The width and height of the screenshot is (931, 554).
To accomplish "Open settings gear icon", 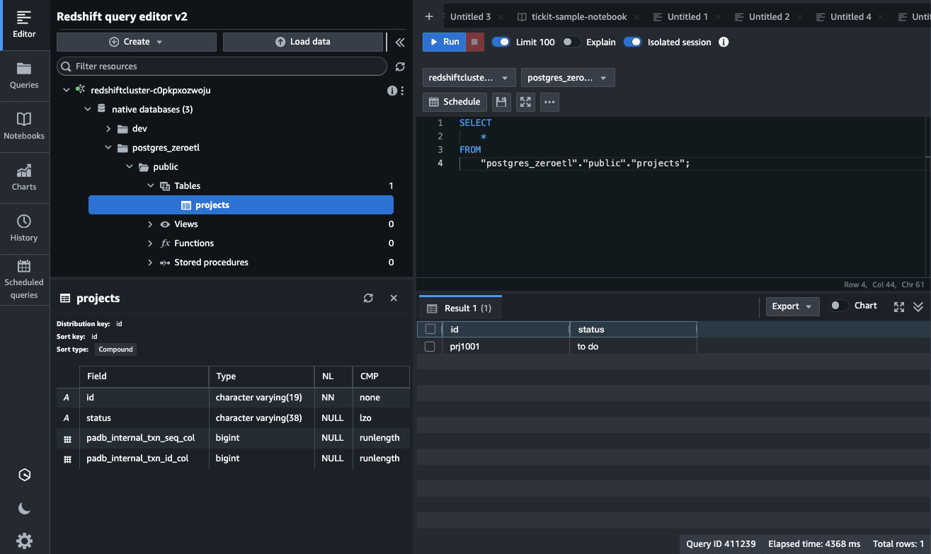I will [24, 541].
